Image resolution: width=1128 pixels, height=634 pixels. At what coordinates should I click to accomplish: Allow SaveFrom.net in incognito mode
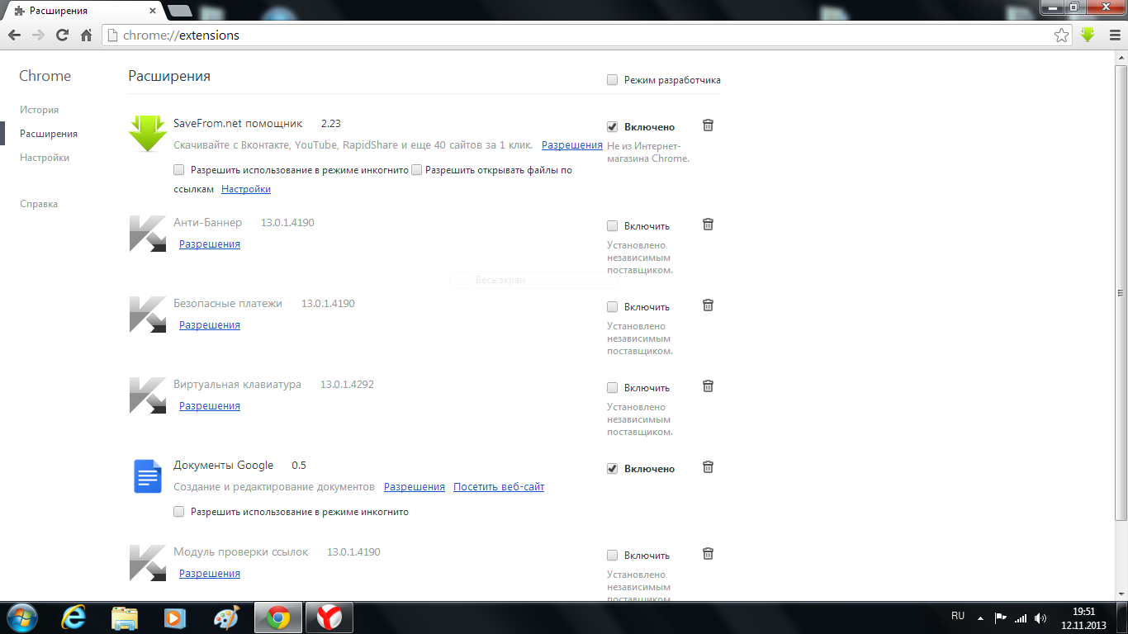tap(179, 170)
